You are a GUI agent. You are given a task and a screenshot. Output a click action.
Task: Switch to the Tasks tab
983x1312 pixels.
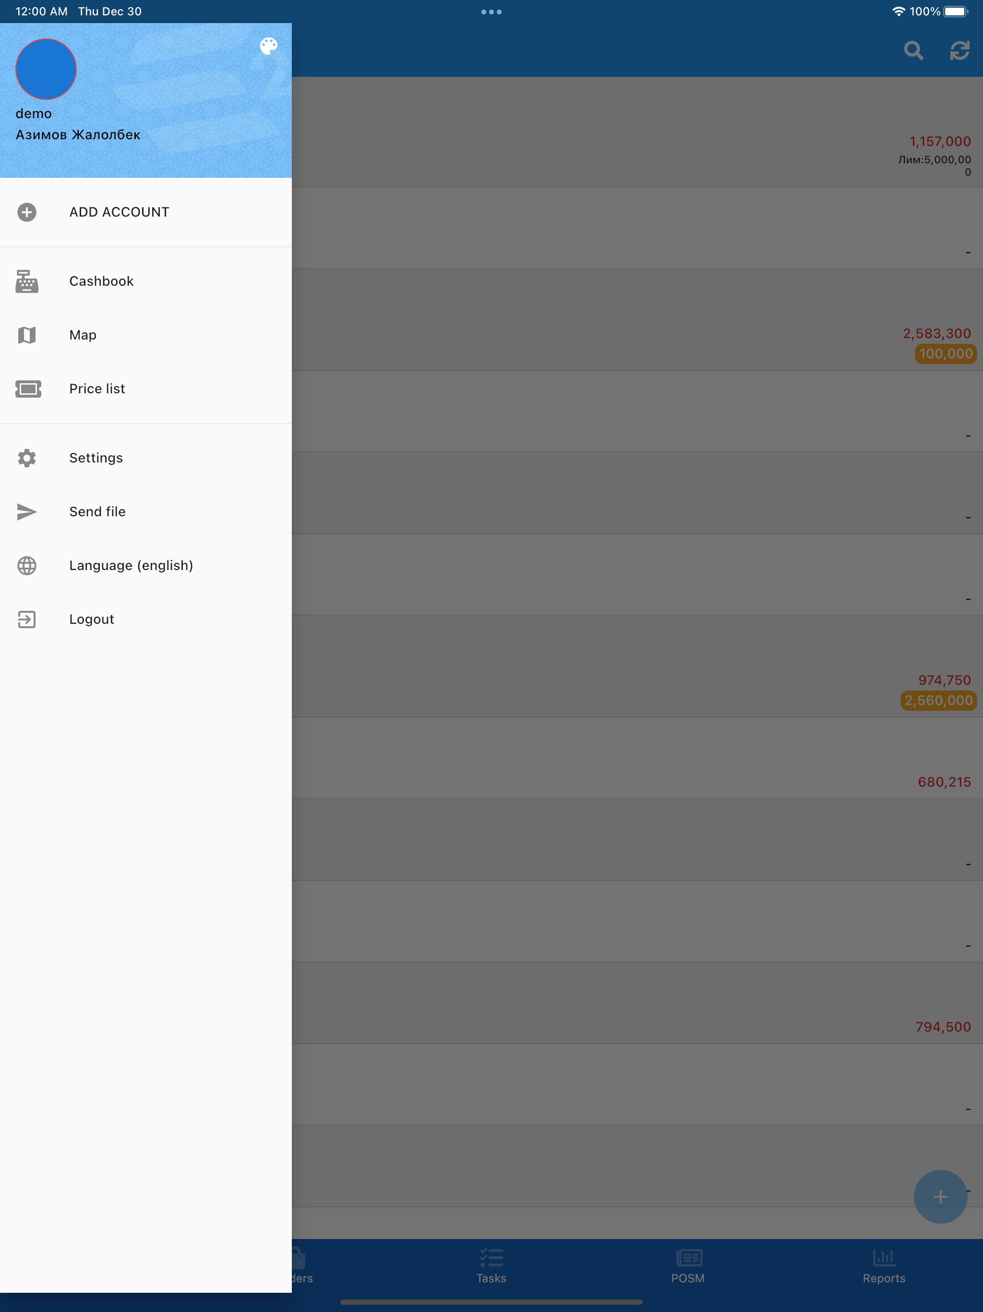[x=491, y=1266]
